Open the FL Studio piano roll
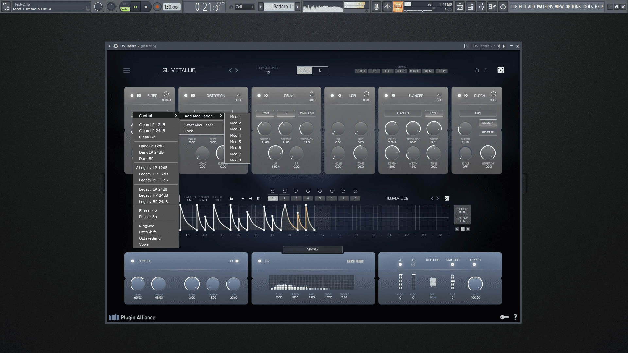628x353 pixels. [x=492, y=7]
